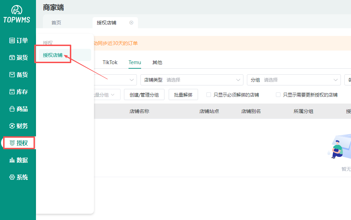Click the TOPWMS logo icon
The height and width of the screenshot is (220, 351).
(x=17, y=10)
